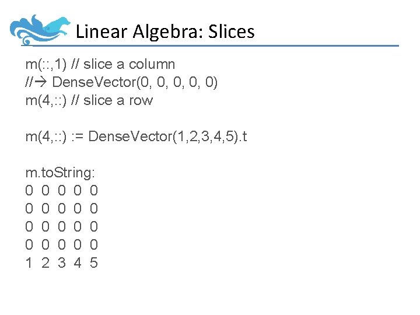The width and height of the screenshot is (420, 315).
Task: Click the 2 in the bottom matrix row
Action: click(x=45, y=262)
